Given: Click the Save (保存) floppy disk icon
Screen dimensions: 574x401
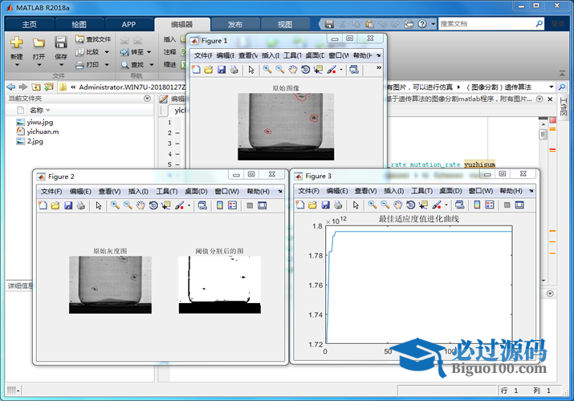Looking at the screenshot, I should pyautogui.click(x=61, y=43).
